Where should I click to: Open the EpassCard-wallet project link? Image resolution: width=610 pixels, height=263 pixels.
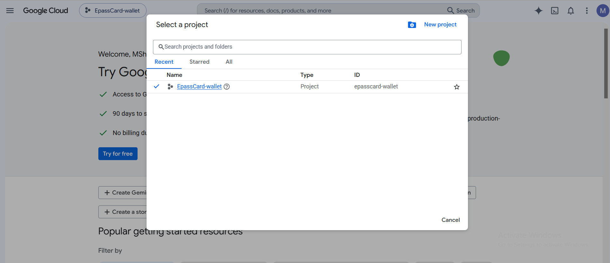click(x=199, y=86)
